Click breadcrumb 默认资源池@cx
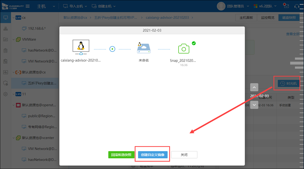304x169 pixels. [75, 18]
